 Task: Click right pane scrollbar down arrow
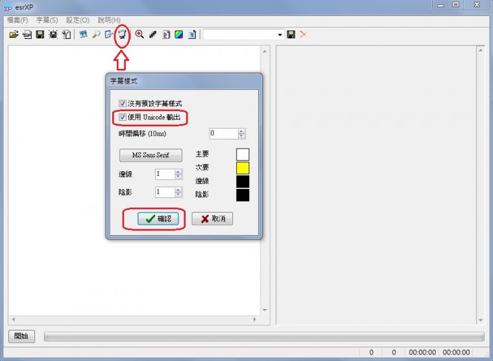point(481,320)
